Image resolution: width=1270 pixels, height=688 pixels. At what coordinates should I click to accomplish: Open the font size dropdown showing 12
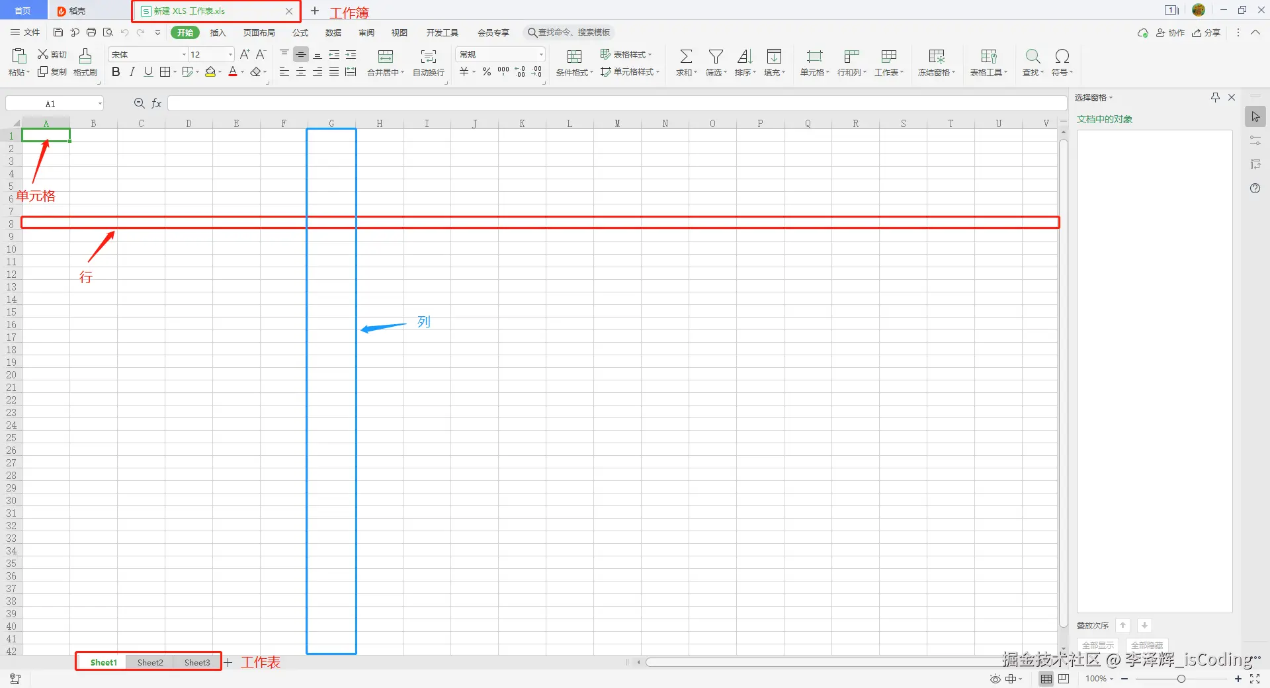(230, 54)
